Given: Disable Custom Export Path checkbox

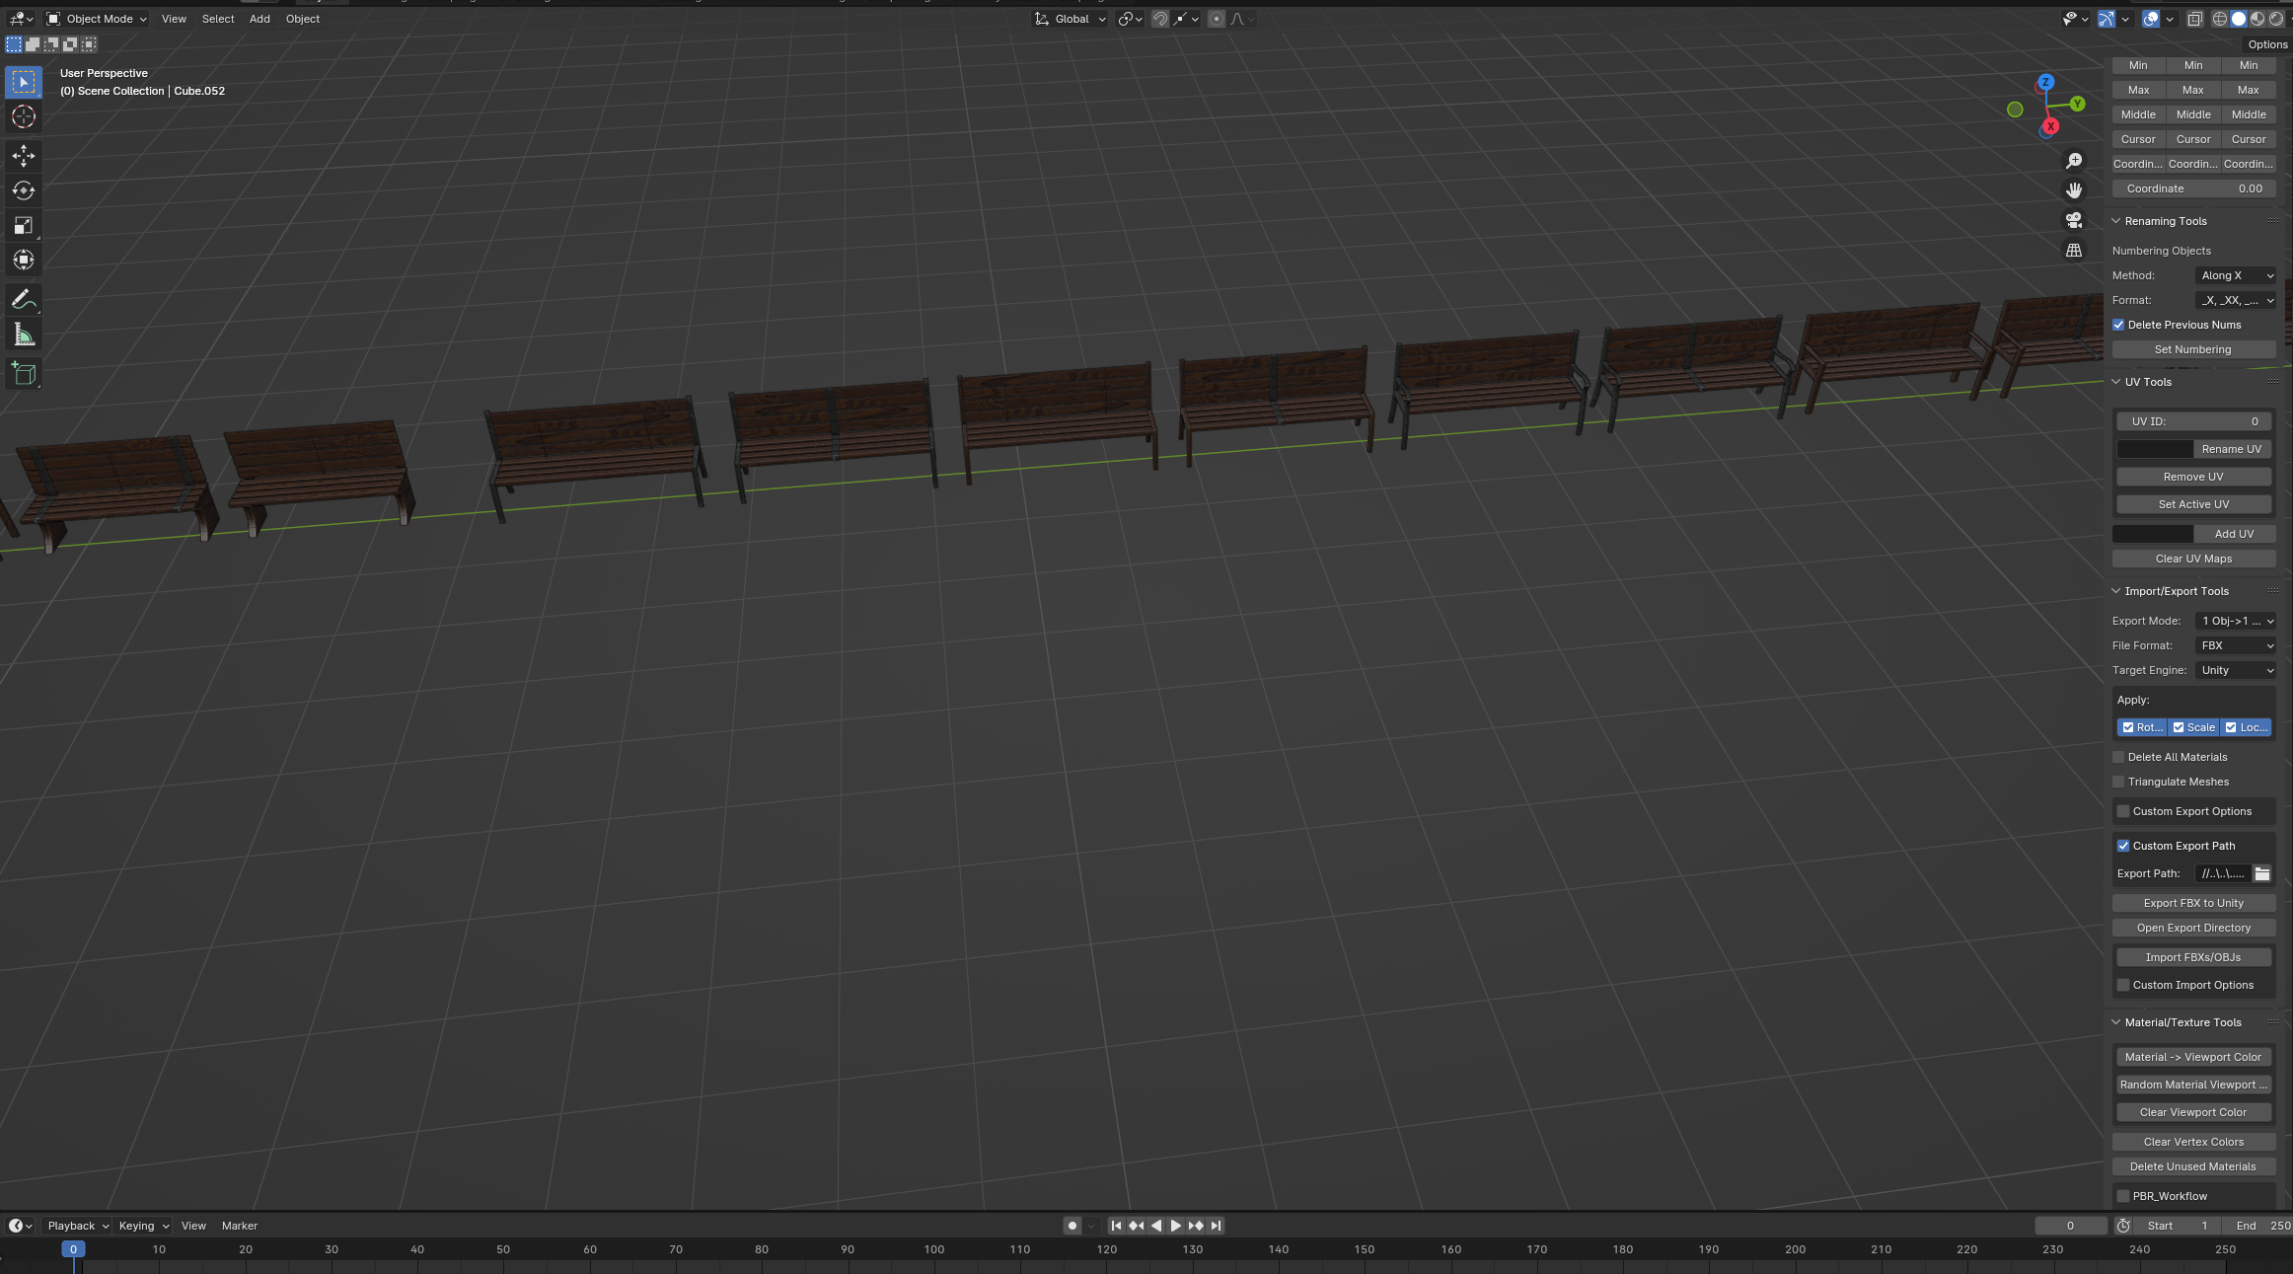Looking at the screenshot, I should 2123,846.
